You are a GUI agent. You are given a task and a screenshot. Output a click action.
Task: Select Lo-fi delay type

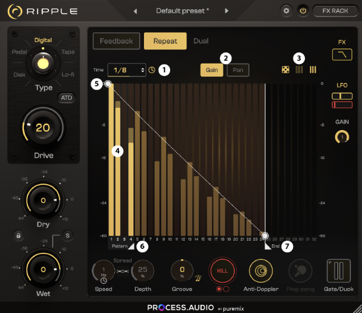click(68, 75)
